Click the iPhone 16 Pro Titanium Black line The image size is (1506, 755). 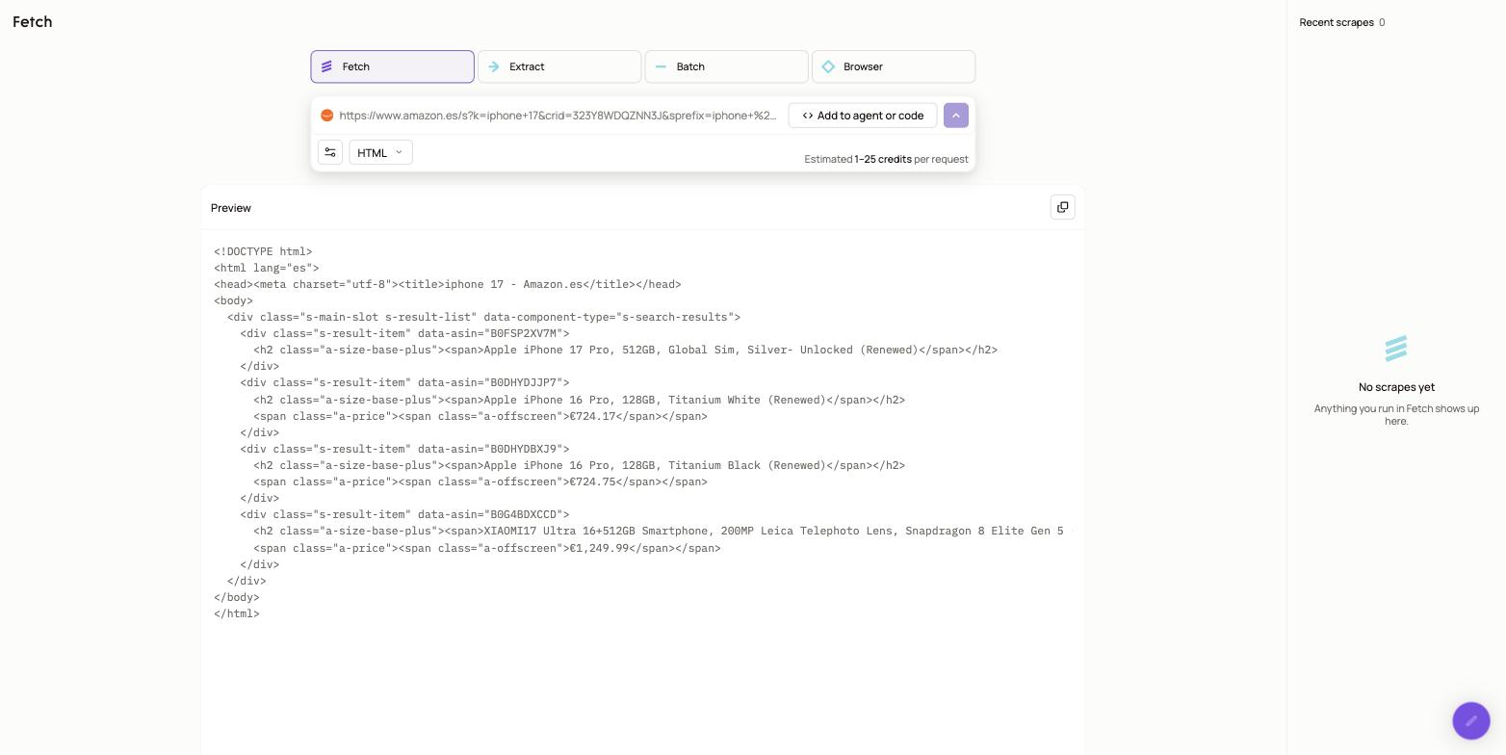[x=580, y=465]
